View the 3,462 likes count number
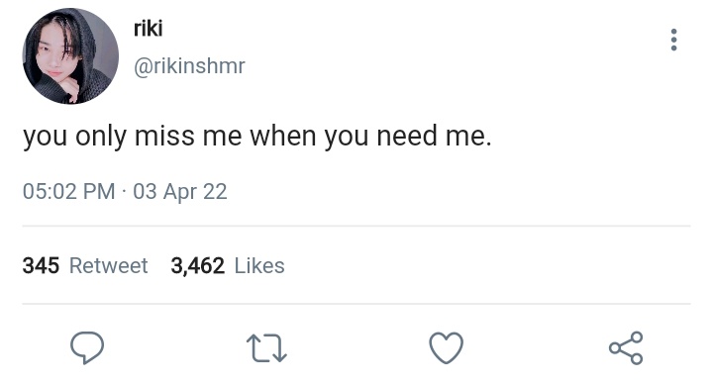 pos(197,266)
